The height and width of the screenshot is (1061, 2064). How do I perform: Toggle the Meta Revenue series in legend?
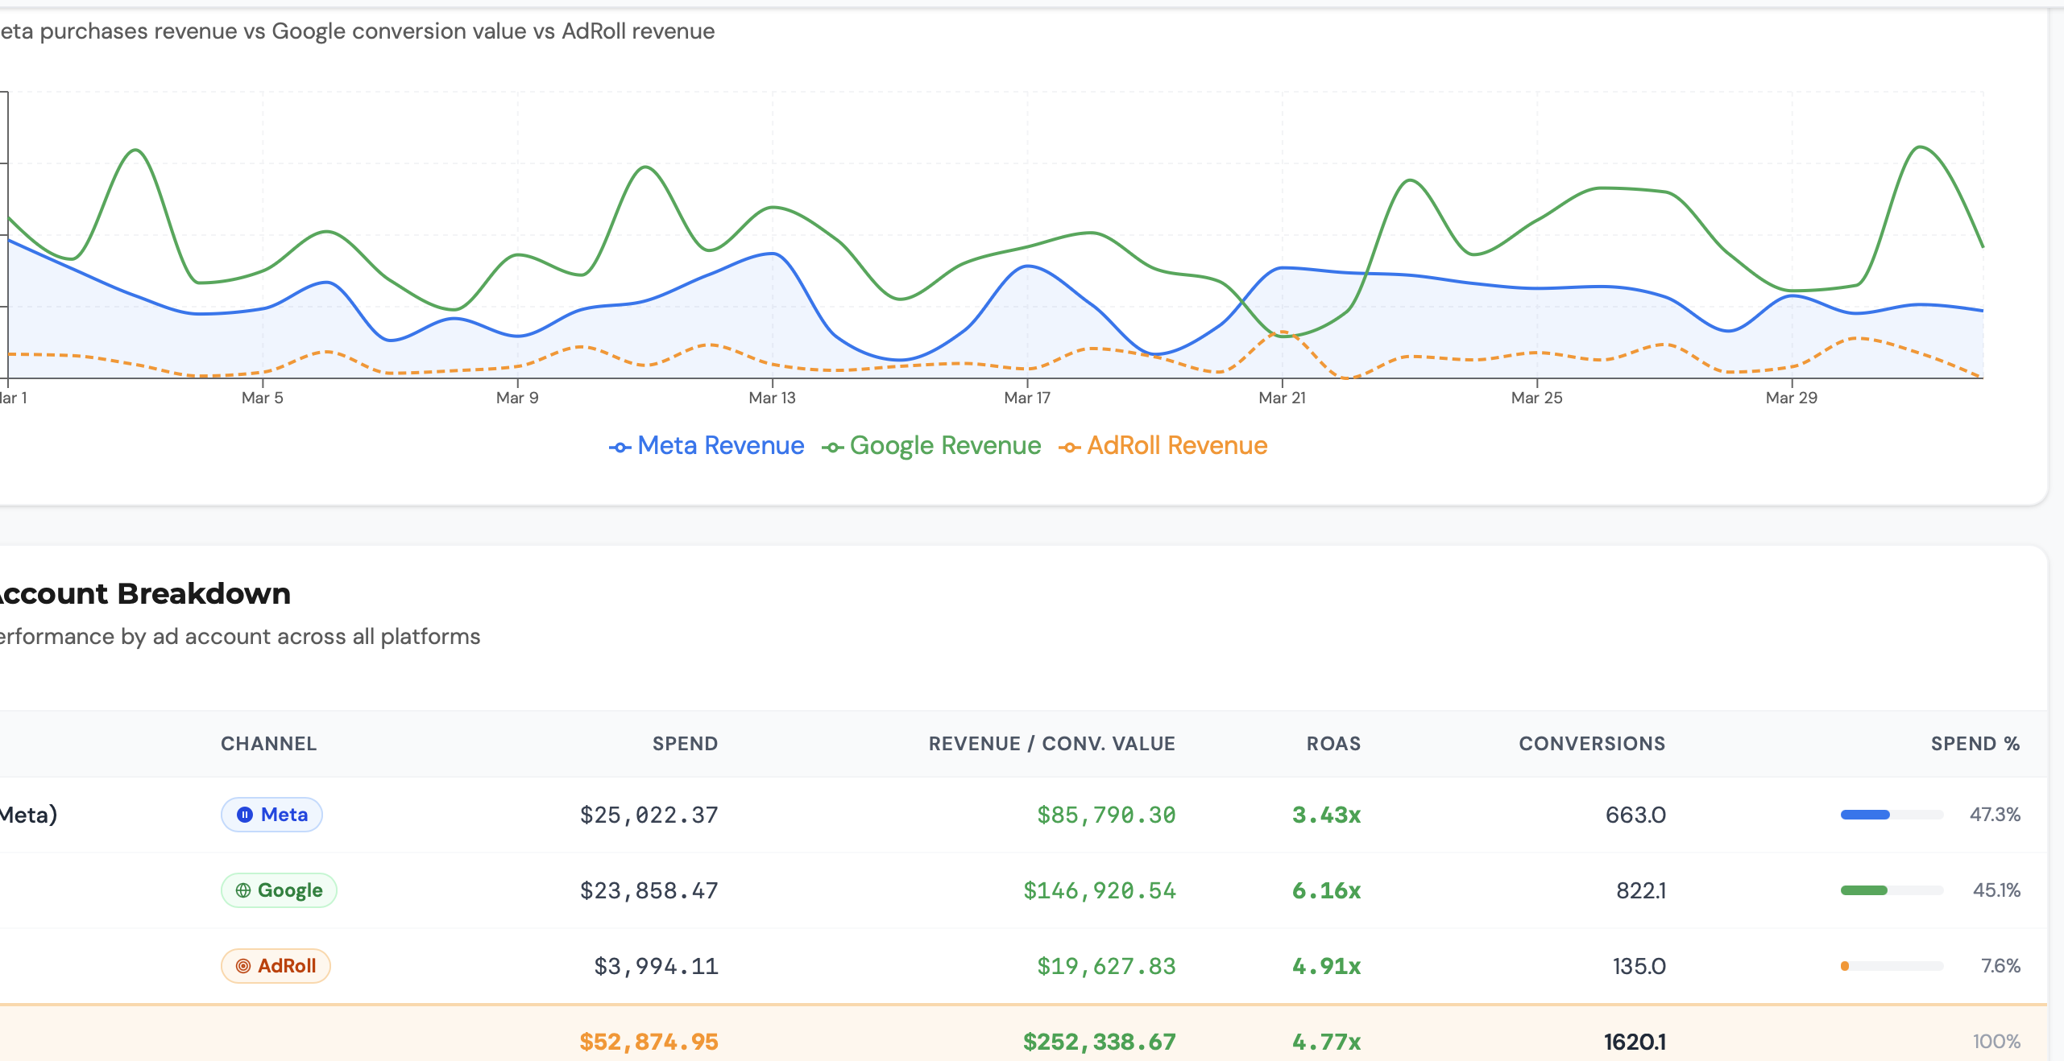coord(707,446)
